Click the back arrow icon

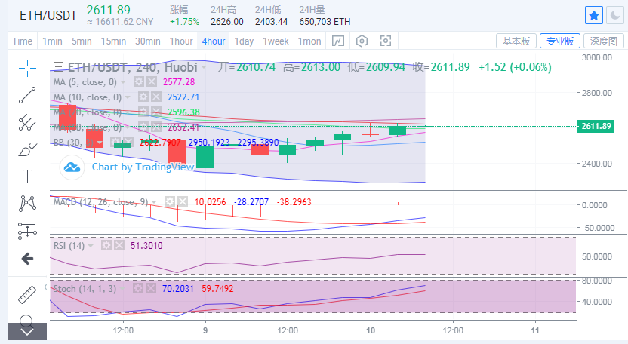[x=27, y=259]
